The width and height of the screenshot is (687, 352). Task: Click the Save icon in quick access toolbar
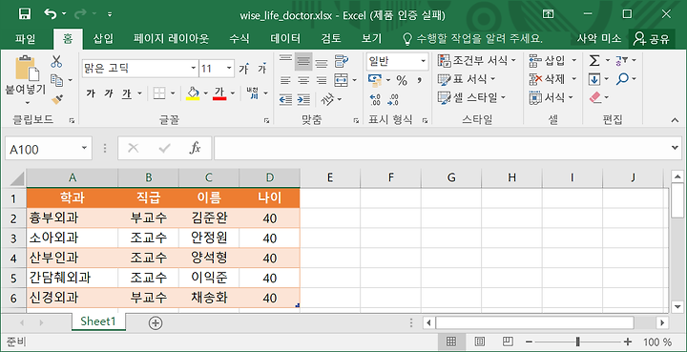click(x=25, y=13)
